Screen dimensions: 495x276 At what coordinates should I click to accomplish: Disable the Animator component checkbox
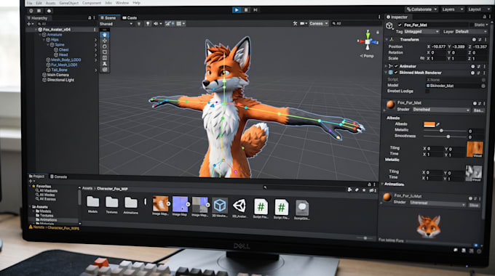tap(396, 66)
